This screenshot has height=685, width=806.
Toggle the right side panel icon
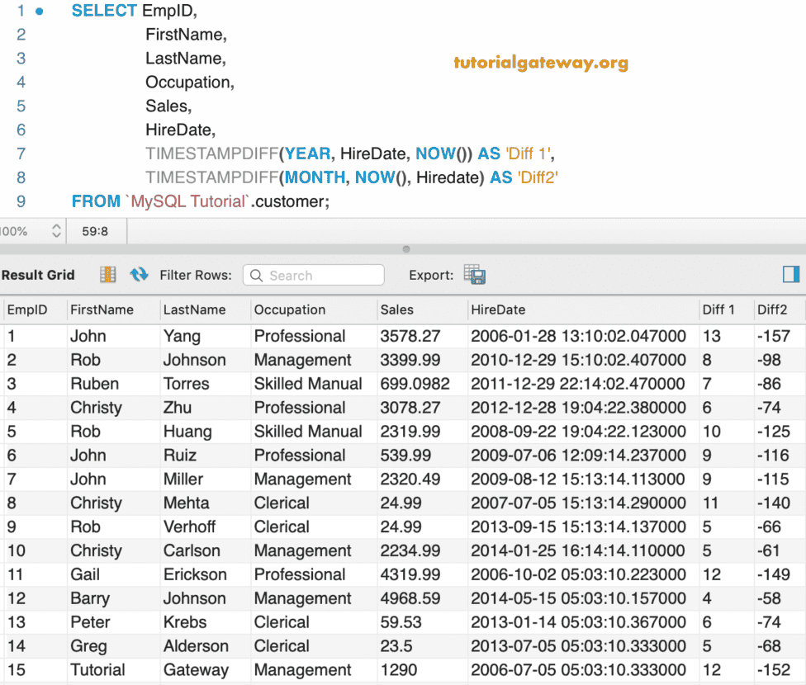pos(791,274)
